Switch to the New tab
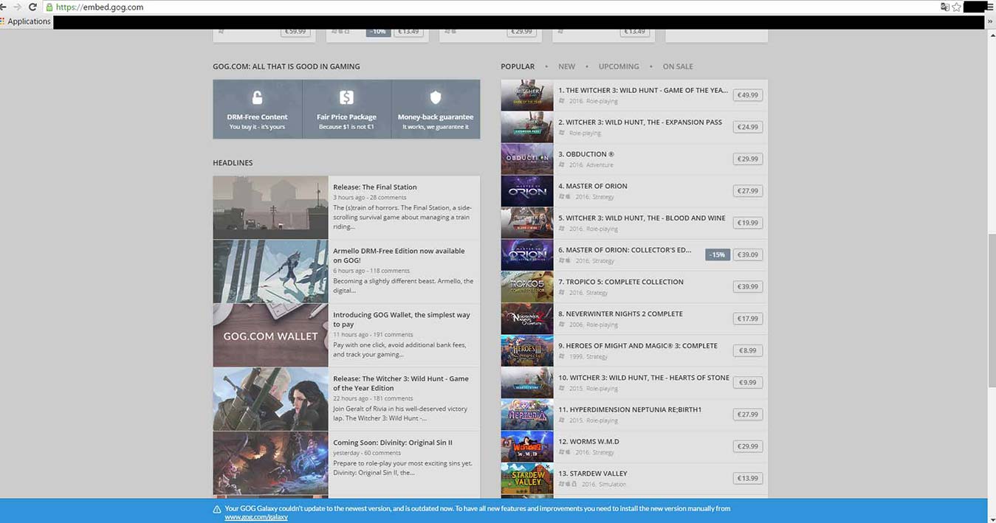Image resolution: width=996 pixels, height=523 pixels. pos(566,66)
